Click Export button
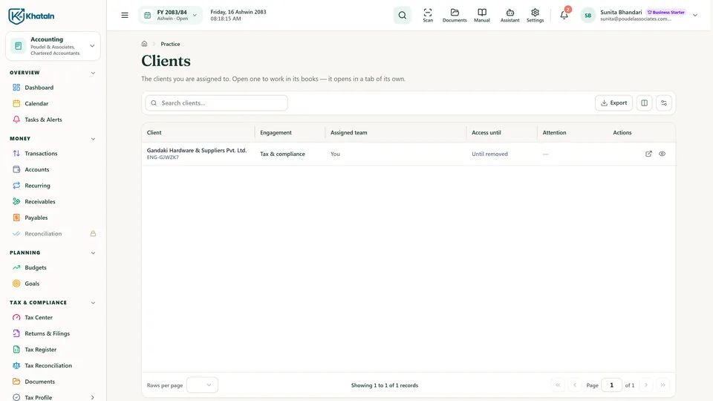 click(x=613, y=102)
